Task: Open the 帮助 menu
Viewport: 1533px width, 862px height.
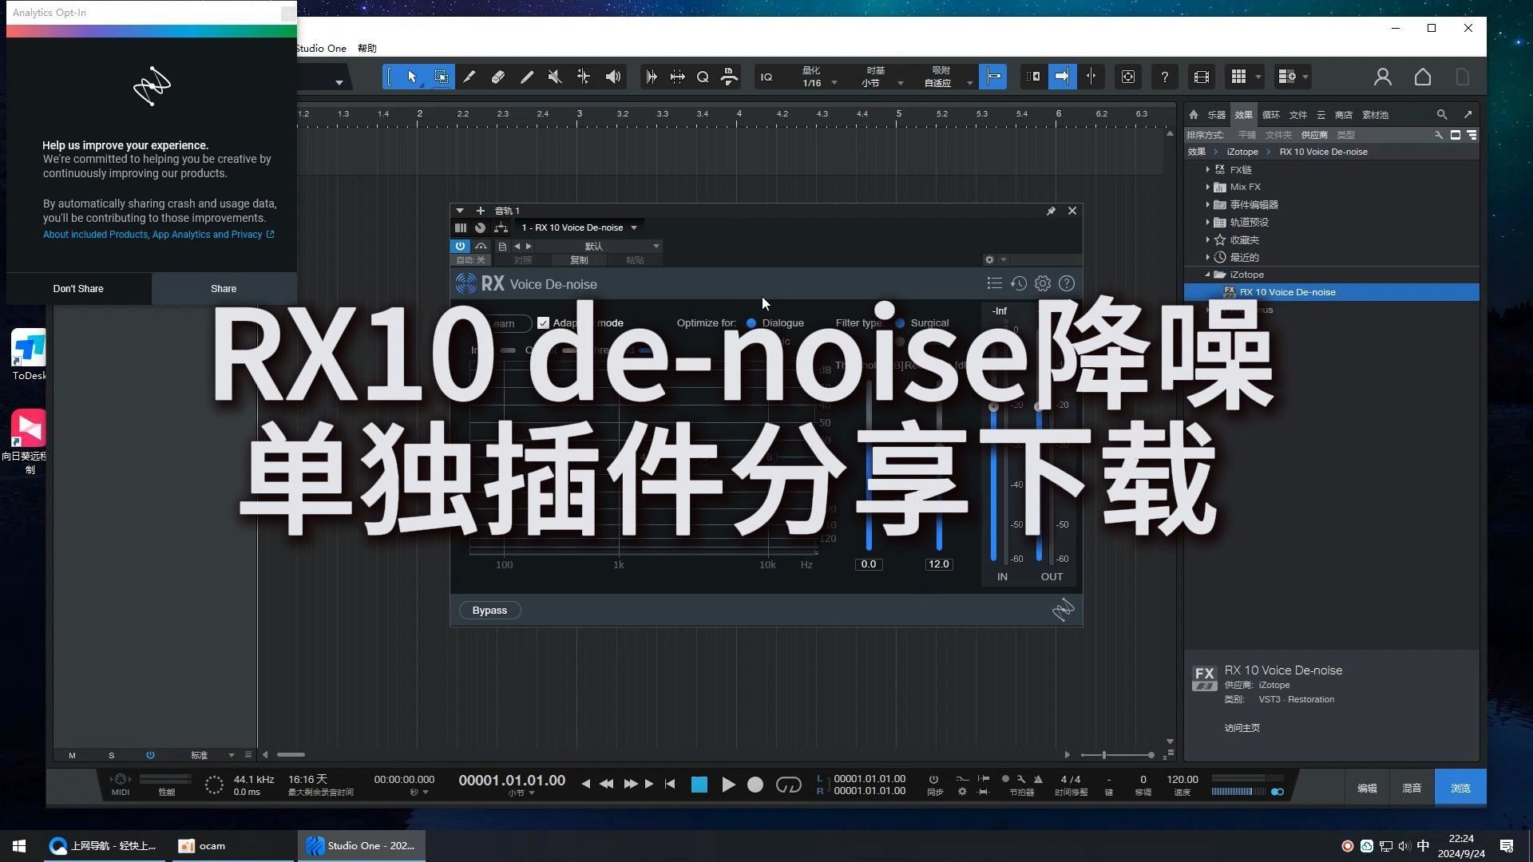Action: pyautogui.click(x=366, y=48)
